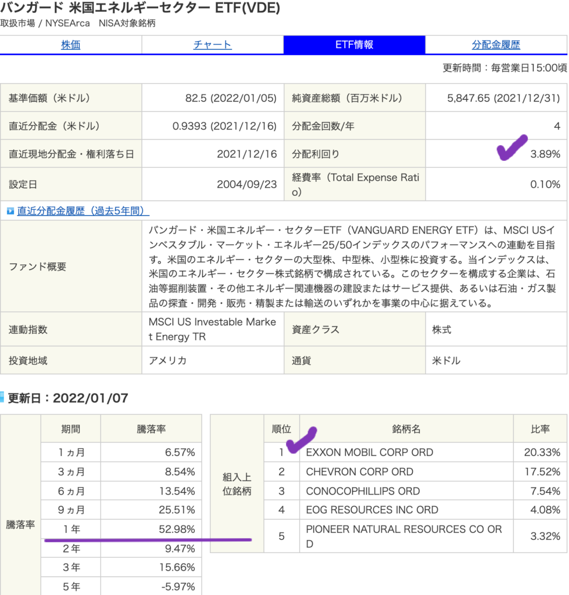Click the 2年 return 9.47%
Viewport: 569px width, 595px height.
[x=180, y=549]
